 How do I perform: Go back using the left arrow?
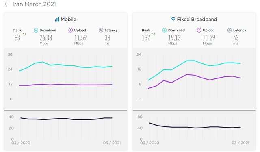[7, 4]
